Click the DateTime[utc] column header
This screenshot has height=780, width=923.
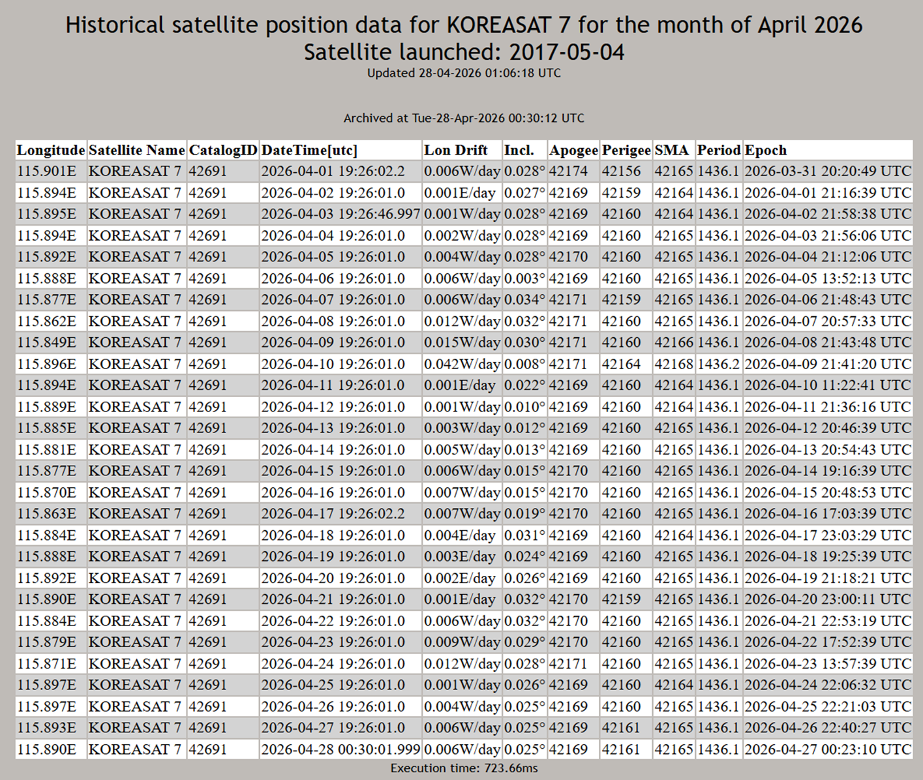[x=309, y=150]
